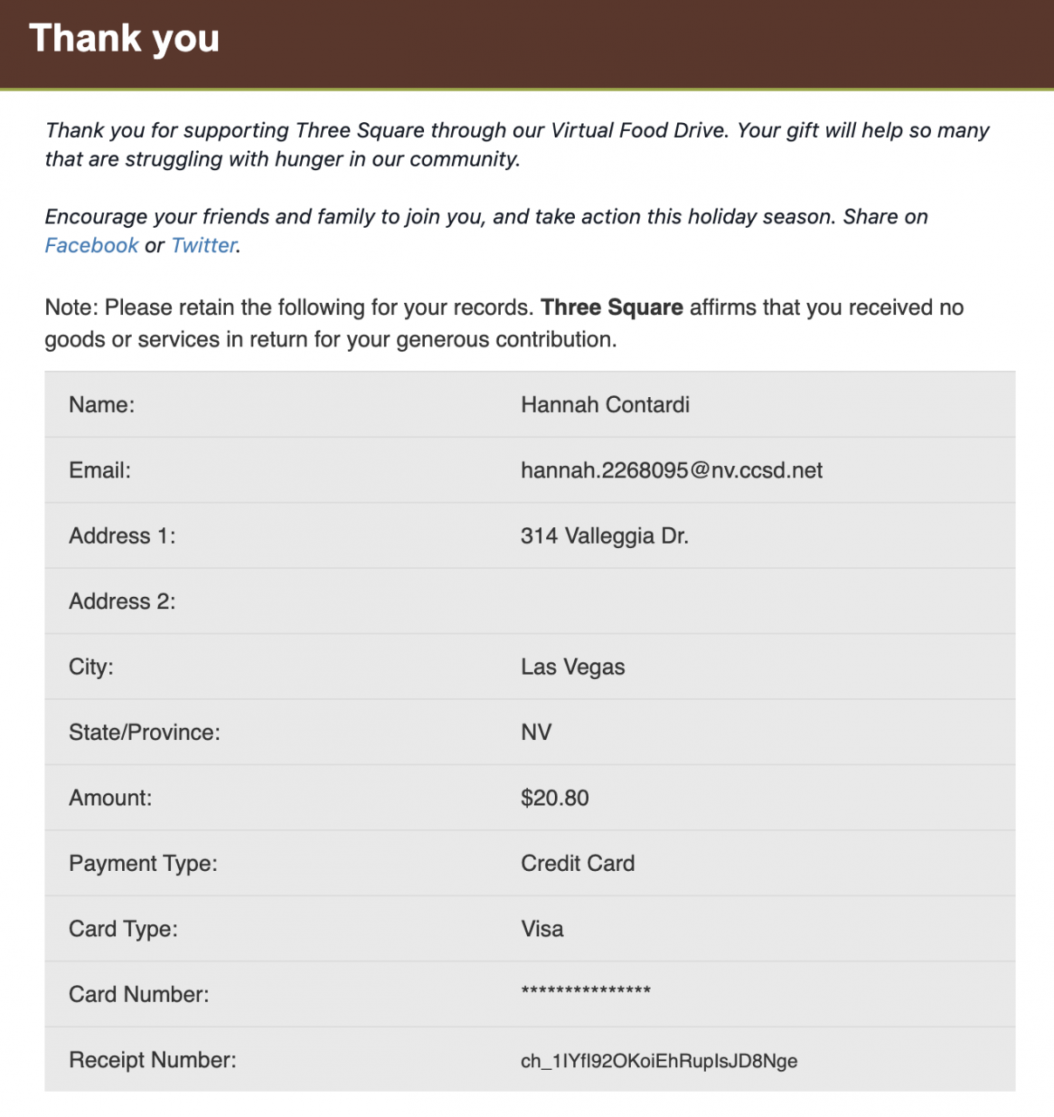This screenshot has width=1054, height=1117.
Task: Click the donation amount $20.80
Action: [554, 798]
